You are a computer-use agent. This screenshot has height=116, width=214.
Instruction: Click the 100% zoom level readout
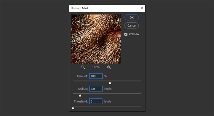point(96,67)
